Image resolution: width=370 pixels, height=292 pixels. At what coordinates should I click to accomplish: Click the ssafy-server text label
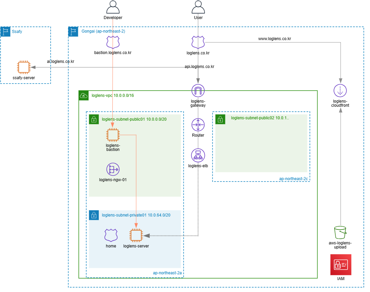pyautogui.click(x=23, y=78)
